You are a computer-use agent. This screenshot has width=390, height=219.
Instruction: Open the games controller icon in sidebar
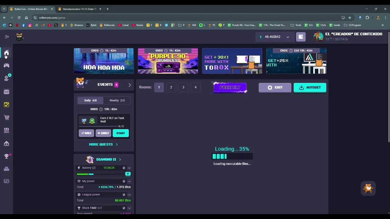click(x=6, y=65)
